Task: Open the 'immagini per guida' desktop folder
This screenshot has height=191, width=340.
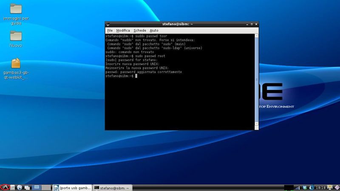Action: [x=16, y=14]
